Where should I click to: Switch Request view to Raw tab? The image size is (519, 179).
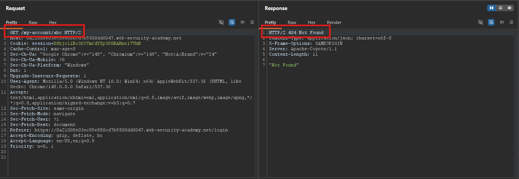point(33,22)
